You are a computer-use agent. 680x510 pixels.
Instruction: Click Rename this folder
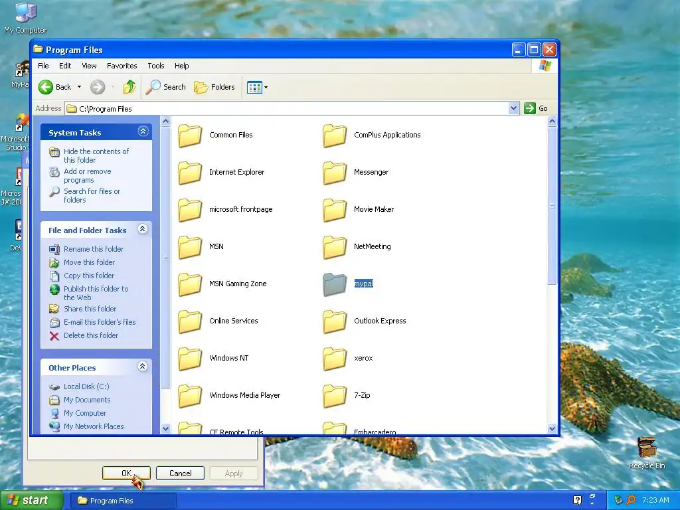click(94, 249)
